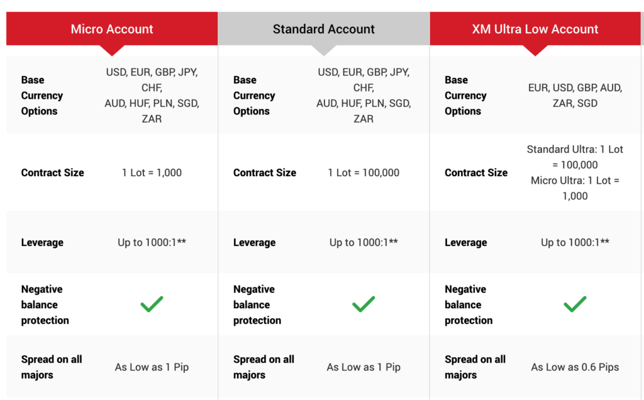This screenshot has width=644, height=400.
Task: Click XM Ultra Low 'Spread on all majors' label
Action: click(475, 367)
